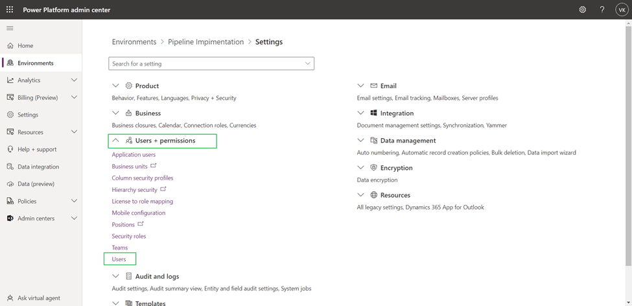The height and width of the screenshot is (306, 632).
Task: Open the Users link
Action: (x=119, y=259)
